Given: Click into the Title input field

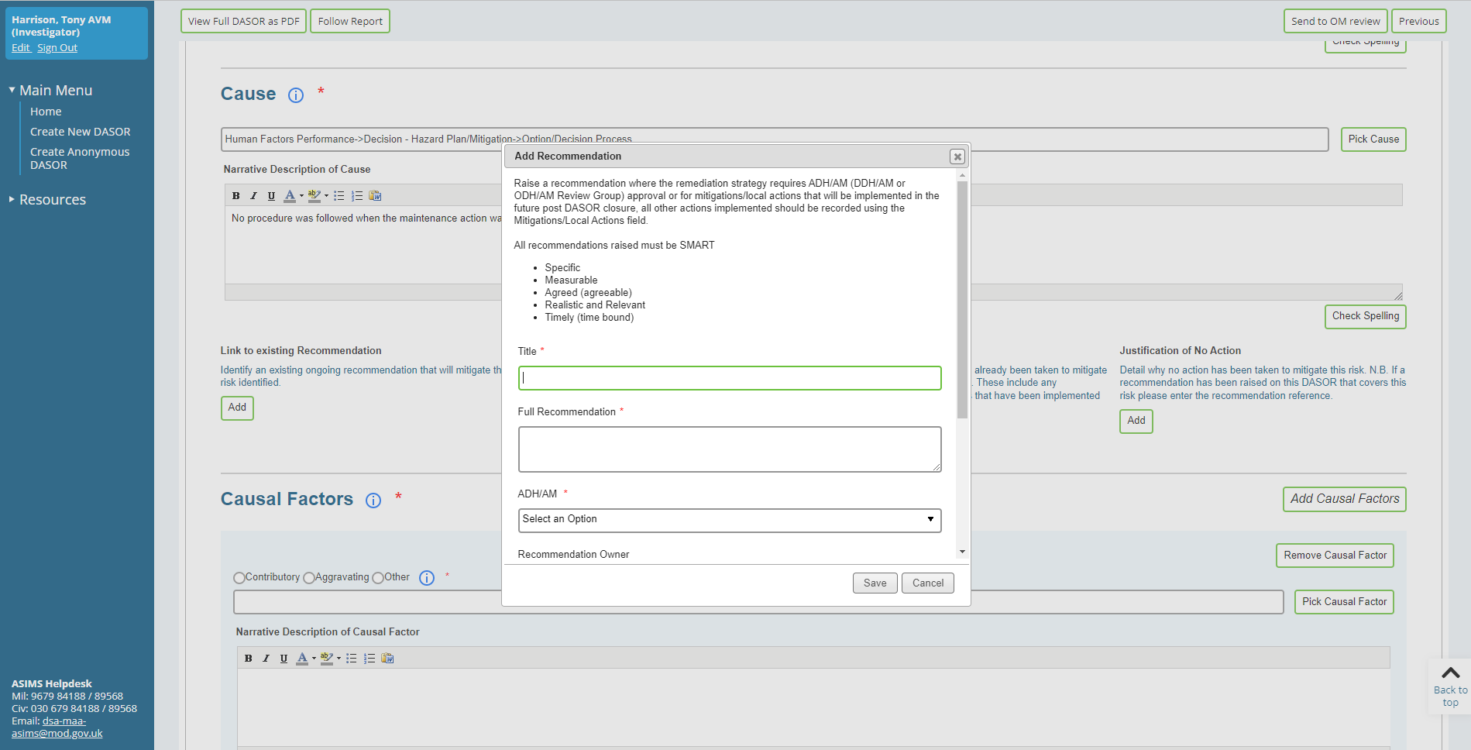Looking at the screenshot, I should [x=730, y=378].
